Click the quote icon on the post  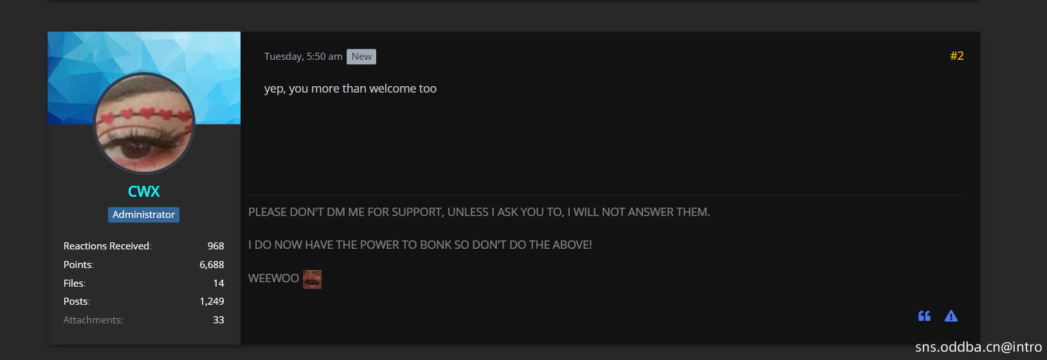coord(924,316)
